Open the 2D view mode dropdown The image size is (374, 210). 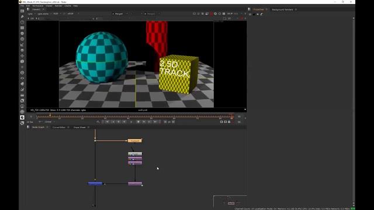pyautogui.click(x=231, y=18)
